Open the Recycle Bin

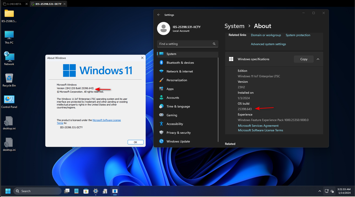coord(9,80)
